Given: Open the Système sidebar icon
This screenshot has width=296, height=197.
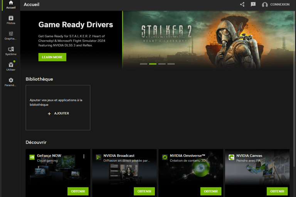Looking at the screenshot, I should pyautogui.click(x=11, y=51).
